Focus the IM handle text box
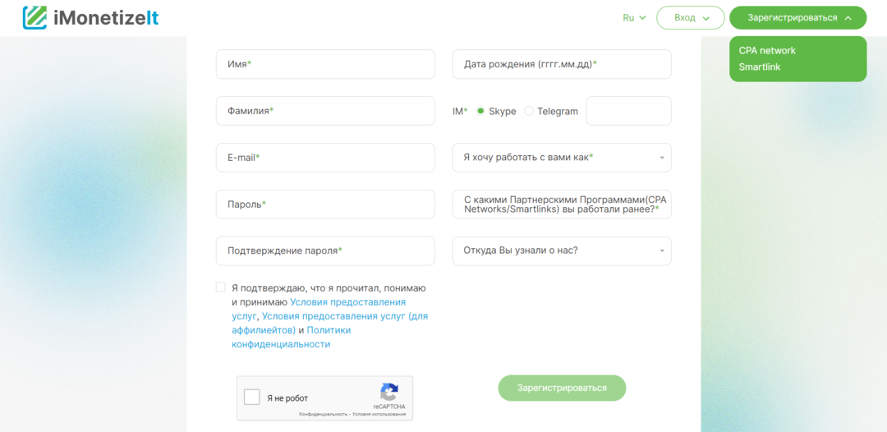Image resolution: width=887 pixels, height=432 pixels. tap(628, 111)
